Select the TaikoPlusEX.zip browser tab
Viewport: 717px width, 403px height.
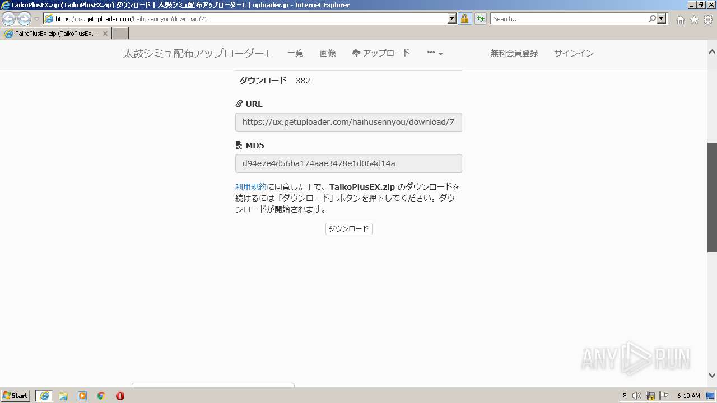point(55,34)
